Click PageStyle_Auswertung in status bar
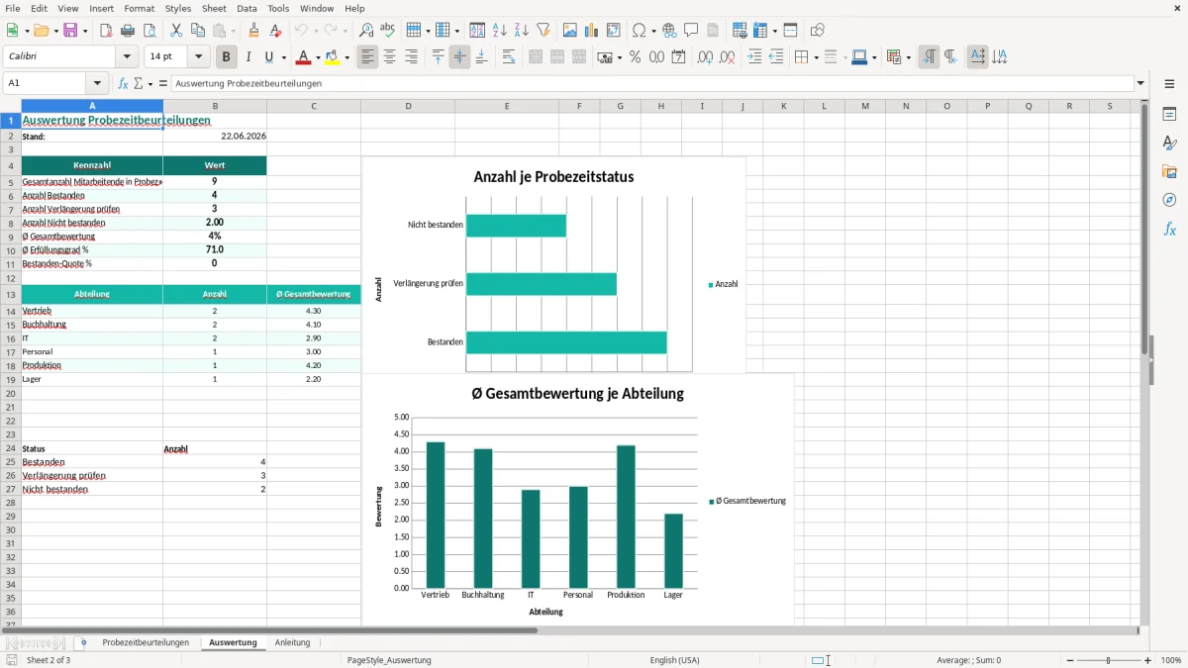 (389, 660)
